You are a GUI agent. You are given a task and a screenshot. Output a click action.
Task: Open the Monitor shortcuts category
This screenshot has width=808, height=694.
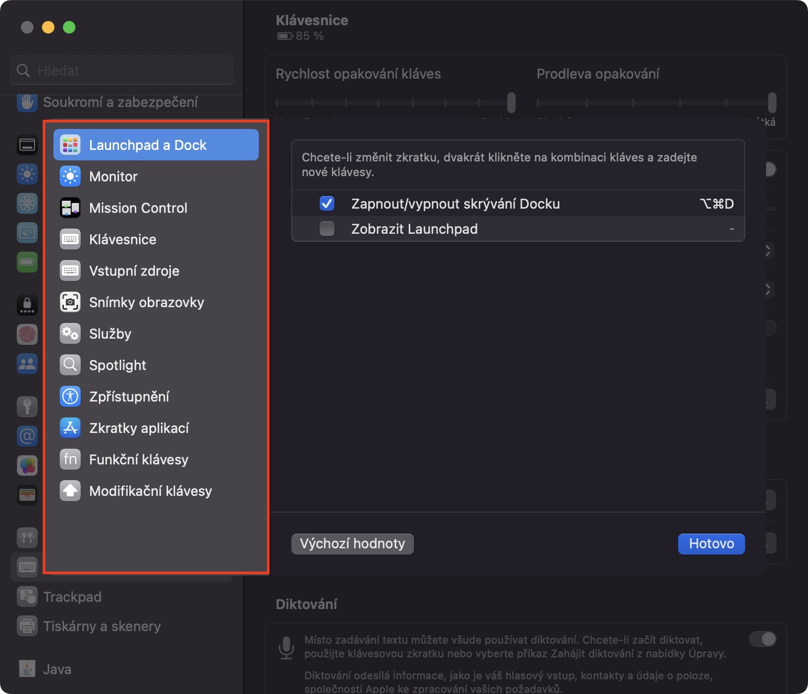114,177
